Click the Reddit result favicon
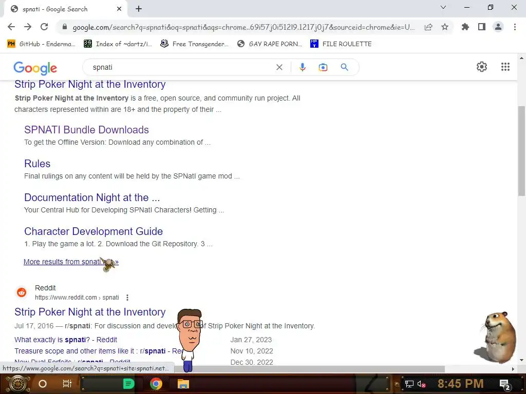The width and height of the screenshot is (526, 394). point(22,292)
